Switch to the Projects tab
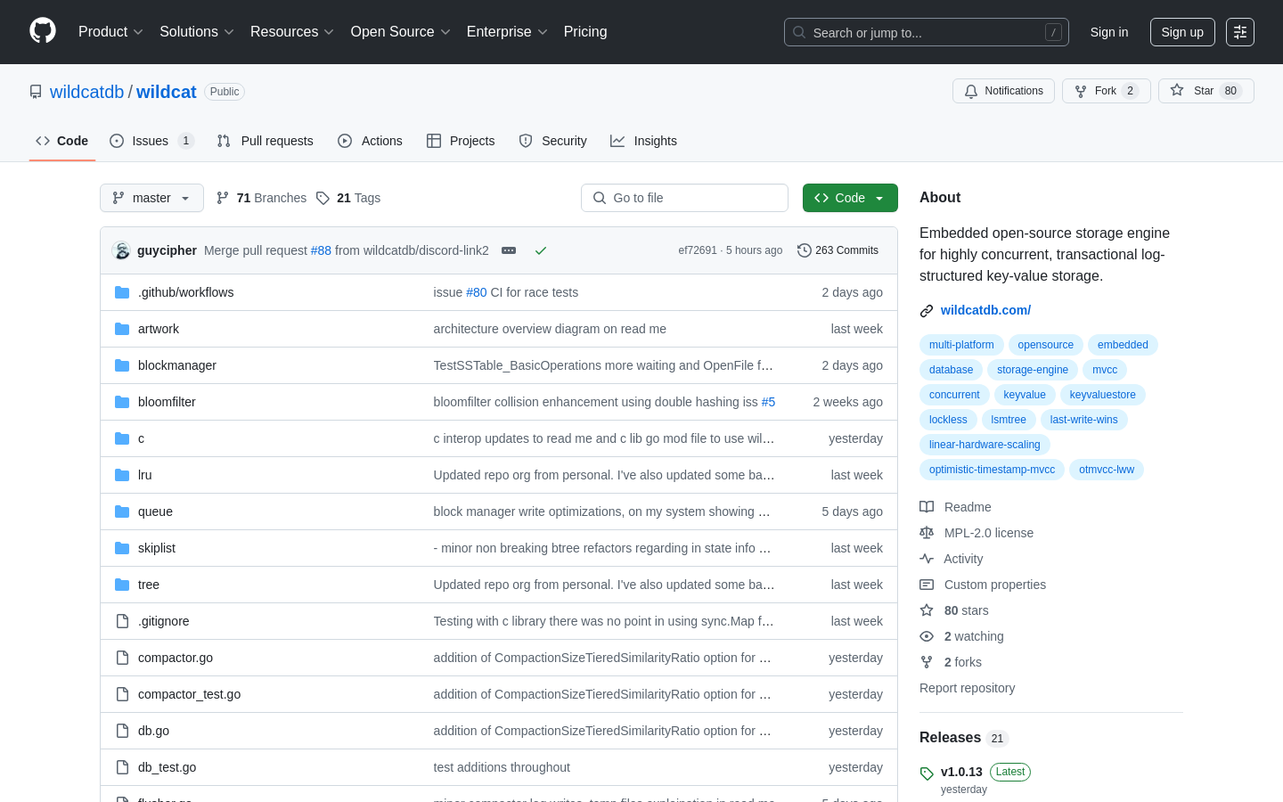This screenshot has height=802, width=1283. (461, 141)
